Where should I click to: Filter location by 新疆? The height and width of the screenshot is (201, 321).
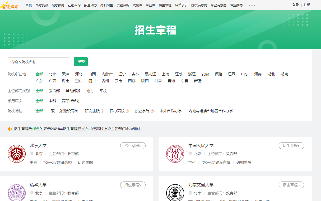198,81
